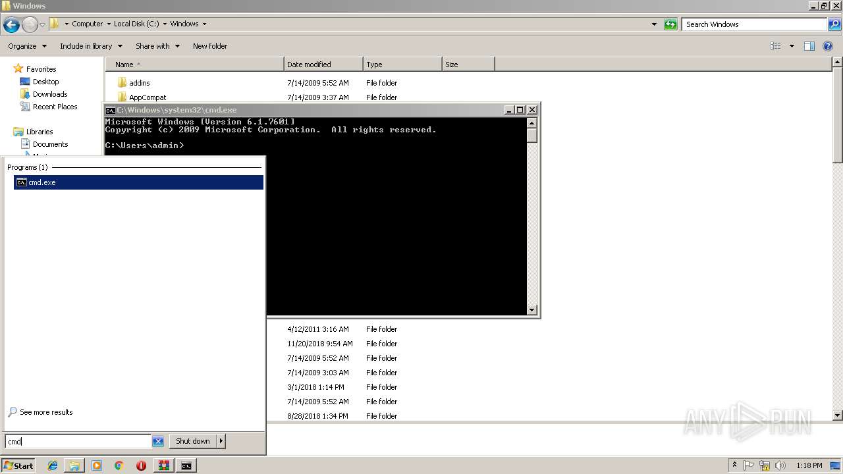Click the Explorer forward arrow button

30,25
